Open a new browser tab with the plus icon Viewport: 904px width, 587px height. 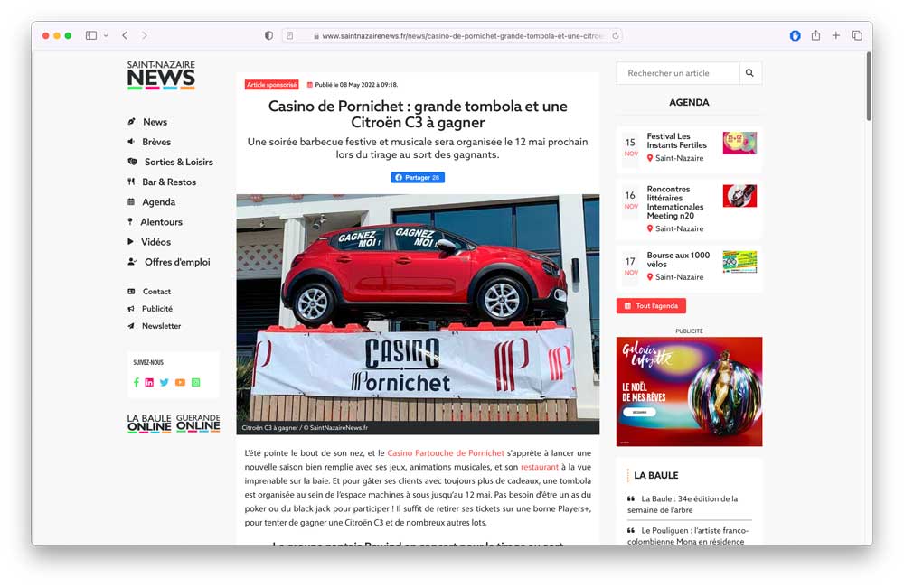pos(835,34)
